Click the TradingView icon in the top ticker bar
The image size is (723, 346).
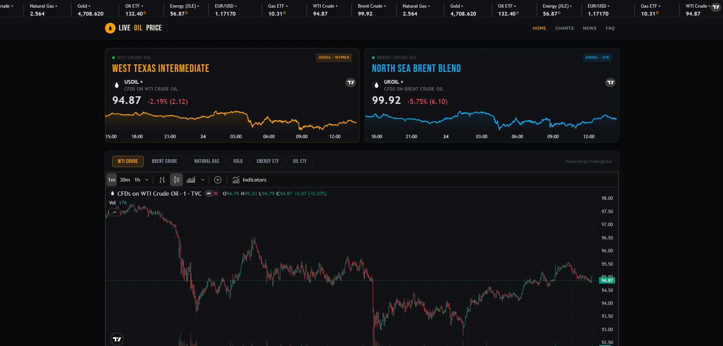coord(716,6)
